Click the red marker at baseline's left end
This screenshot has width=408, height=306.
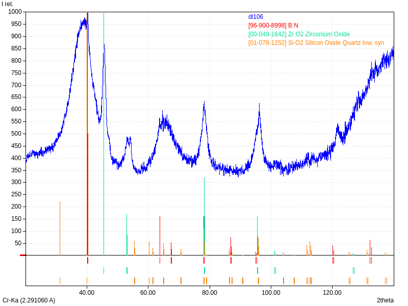click(22, 255)
